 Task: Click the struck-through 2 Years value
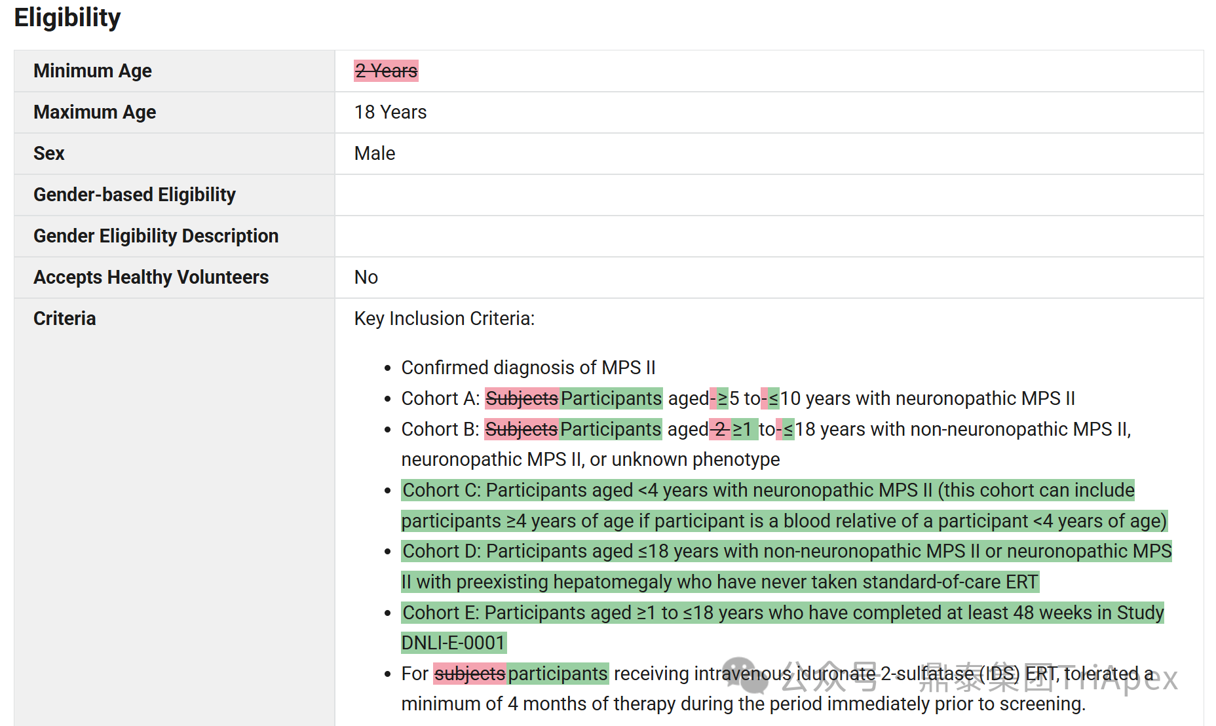tap(386, 71)
